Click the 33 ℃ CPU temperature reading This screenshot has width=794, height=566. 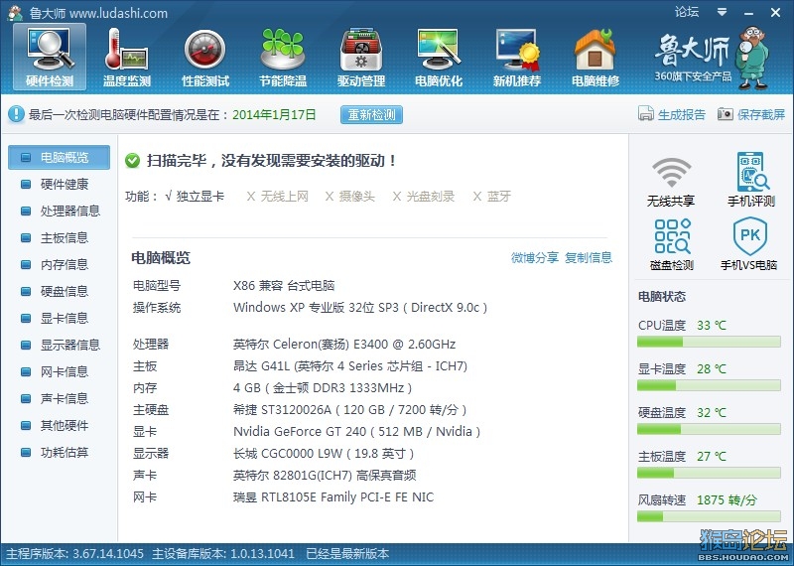712,326
